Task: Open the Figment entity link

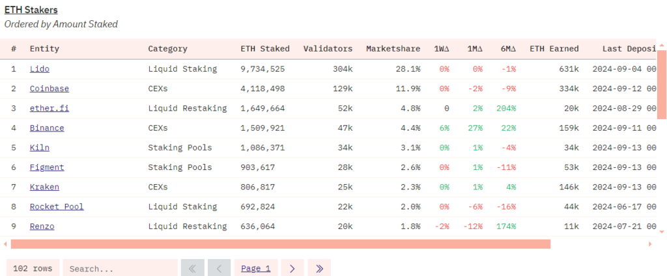Action: pyautogui.click(x=47, y=167)
